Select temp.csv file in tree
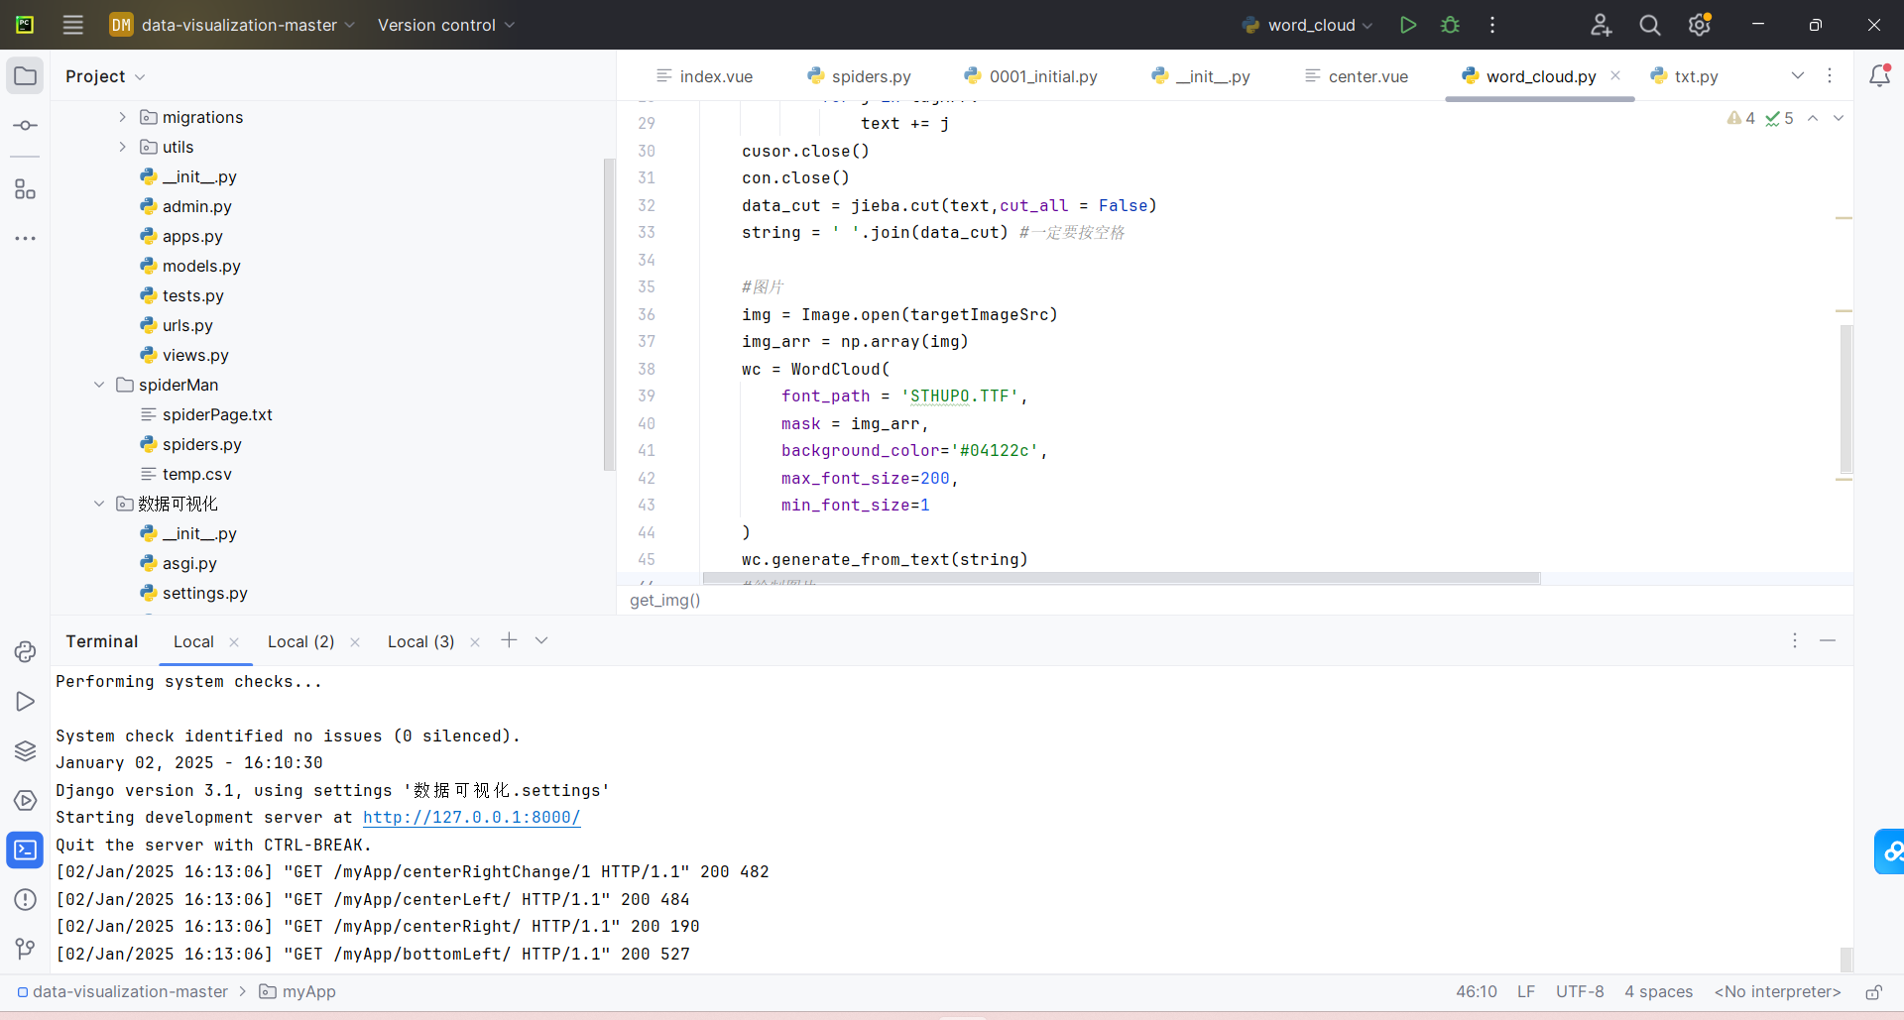 196,474
